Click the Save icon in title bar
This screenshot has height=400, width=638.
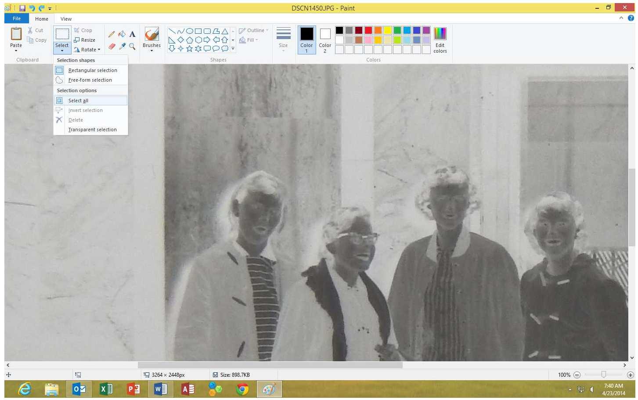click(x=22, y=8)
